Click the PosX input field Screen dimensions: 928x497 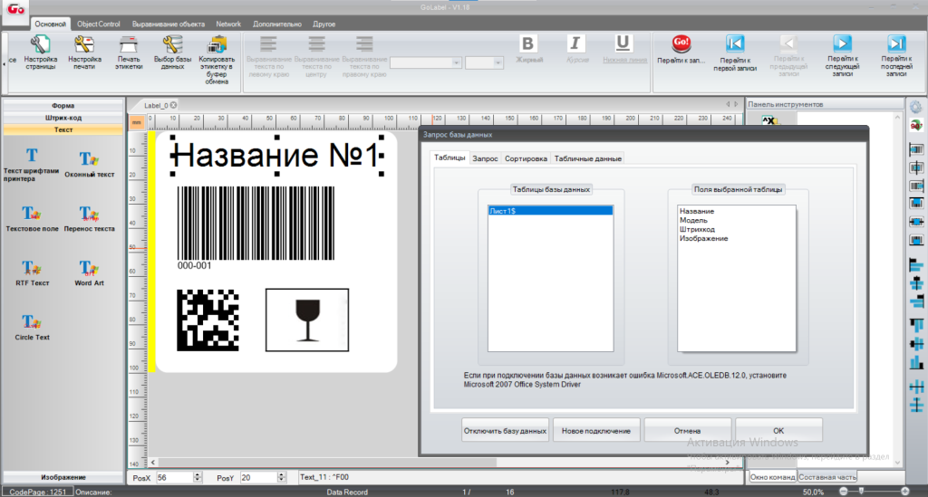coord(175,477)
